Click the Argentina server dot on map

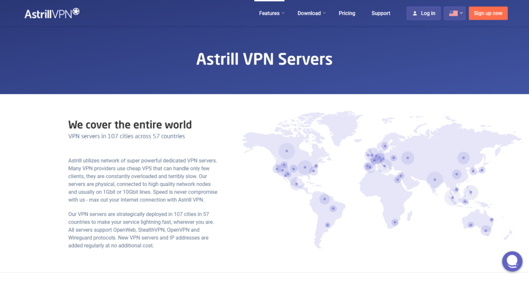tap(327, 225)
